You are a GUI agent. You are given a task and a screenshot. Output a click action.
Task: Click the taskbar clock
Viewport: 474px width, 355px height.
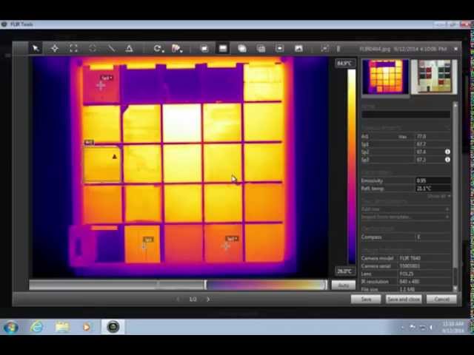tap(453, 327)
